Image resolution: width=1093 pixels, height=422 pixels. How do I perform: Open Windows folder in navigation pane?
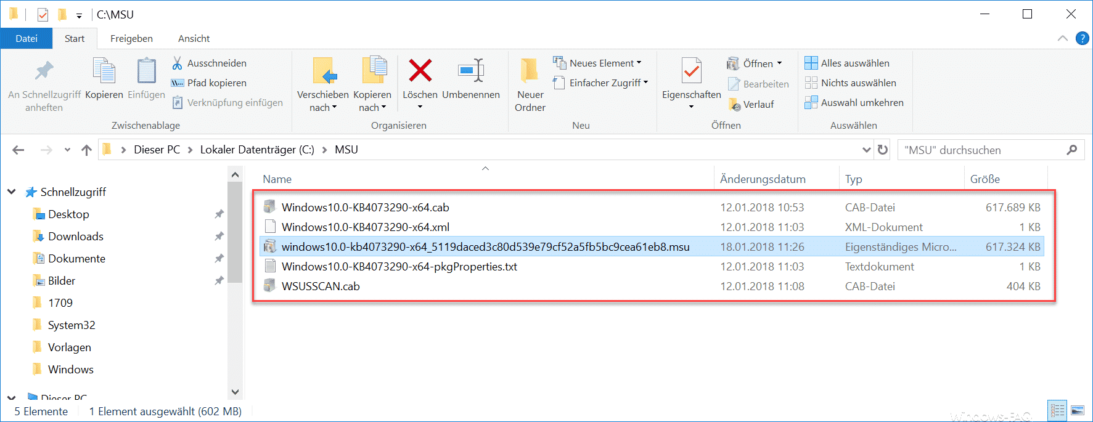click(70, 369)
